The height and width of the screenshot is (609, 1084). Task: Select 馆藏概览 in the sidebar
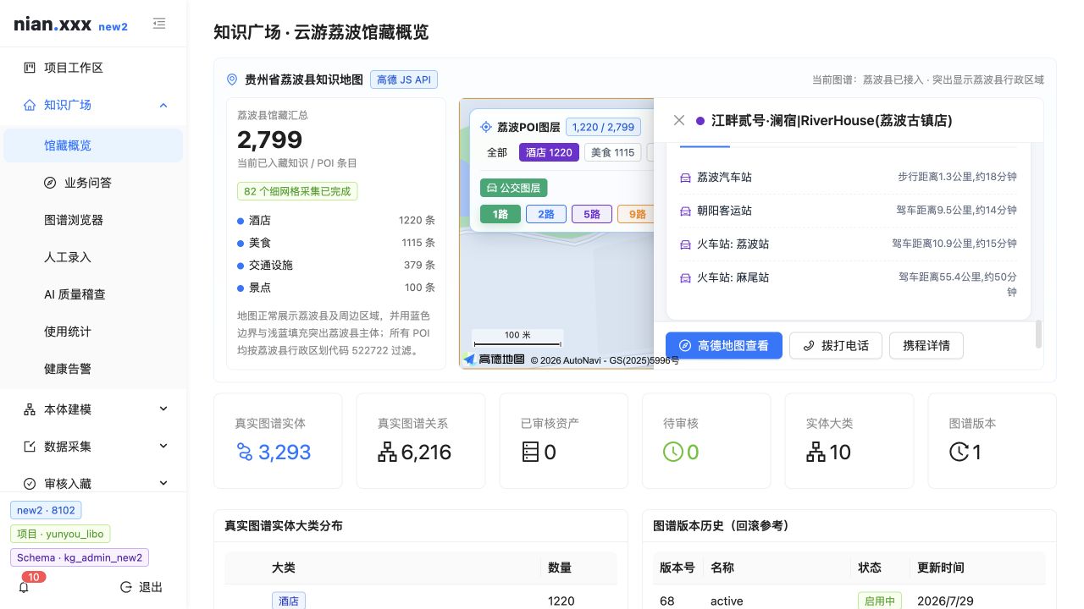pyautogui.click(x=93, y=145)
